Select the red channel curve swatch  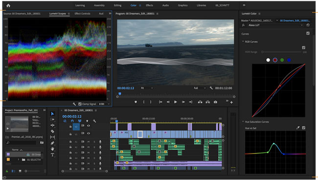[275, 60]
